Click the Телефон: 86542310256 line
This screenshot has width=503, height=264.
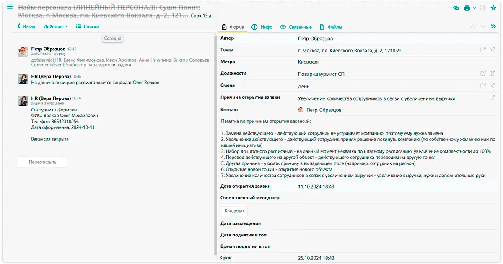point(55,122)
